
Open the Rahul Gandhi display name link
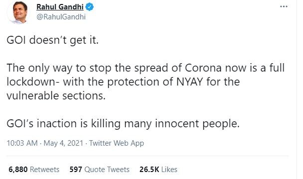(x=60, y=7)
